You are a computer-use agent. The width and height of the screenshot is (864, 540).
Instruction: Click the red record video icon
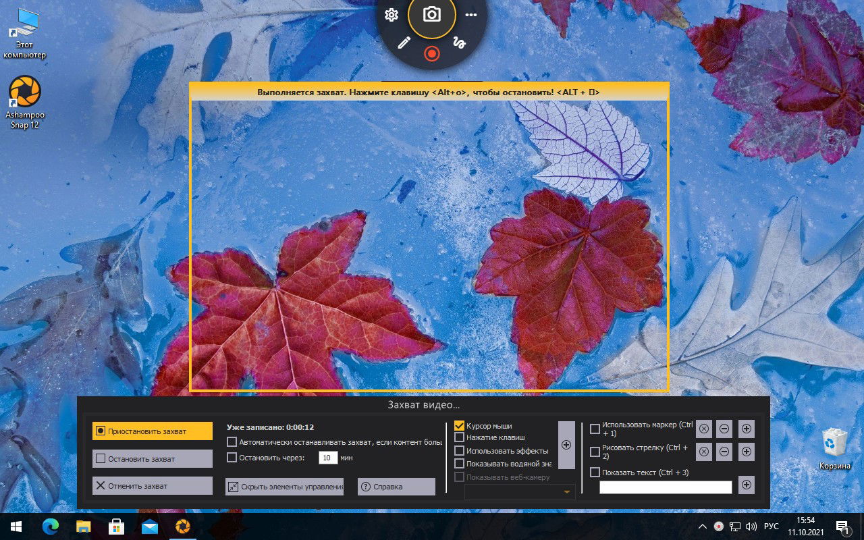(432, 53)
